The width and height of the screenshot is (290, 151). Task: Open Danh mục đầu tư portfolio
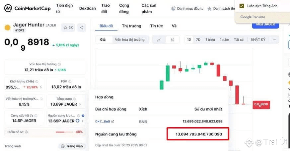(187, 9)
